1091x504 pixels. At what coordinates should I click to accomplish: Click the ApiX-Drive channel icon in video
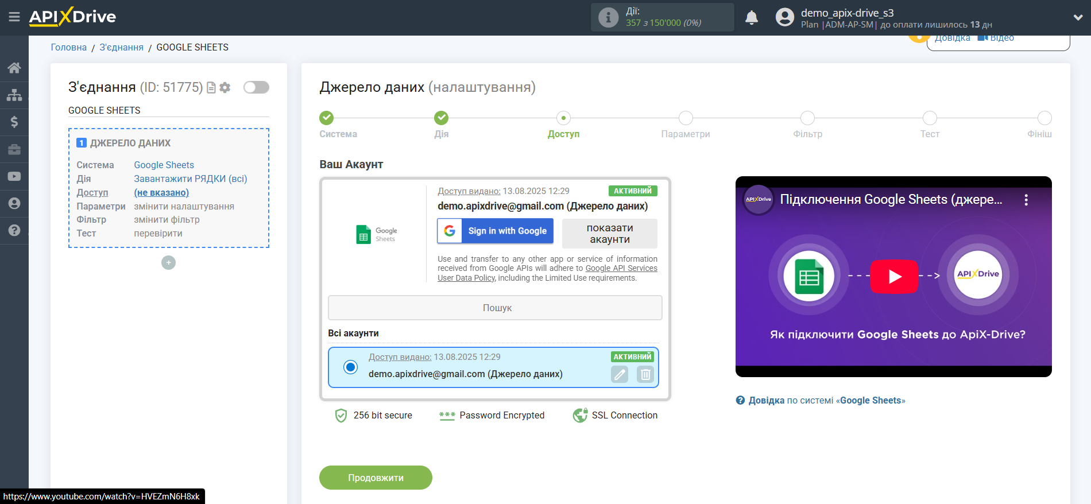[759, 200]
